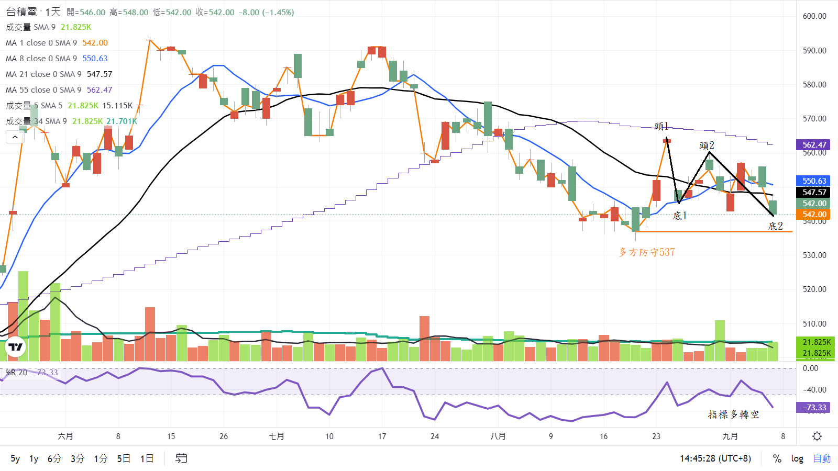The width and height of the screenshot is (838, 471).
Task: Toggle the 自動 auto scale option
Action: coord(821,458)
